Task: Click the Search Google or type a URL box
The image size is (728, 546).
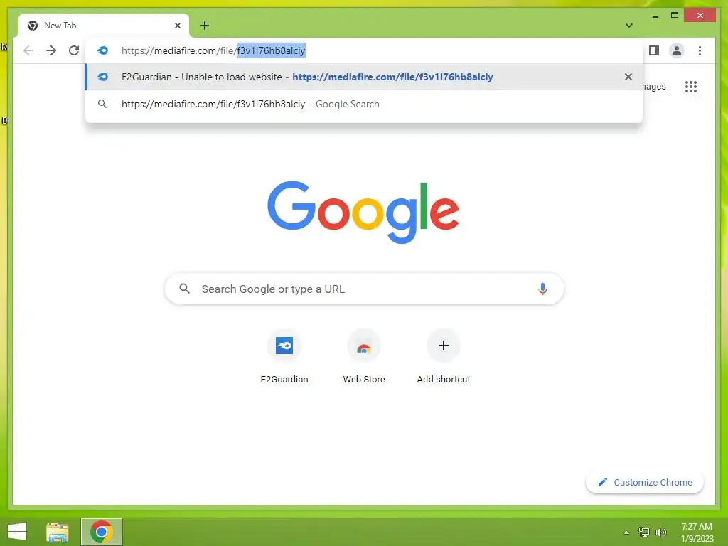Action: click(x=364, y=289)
